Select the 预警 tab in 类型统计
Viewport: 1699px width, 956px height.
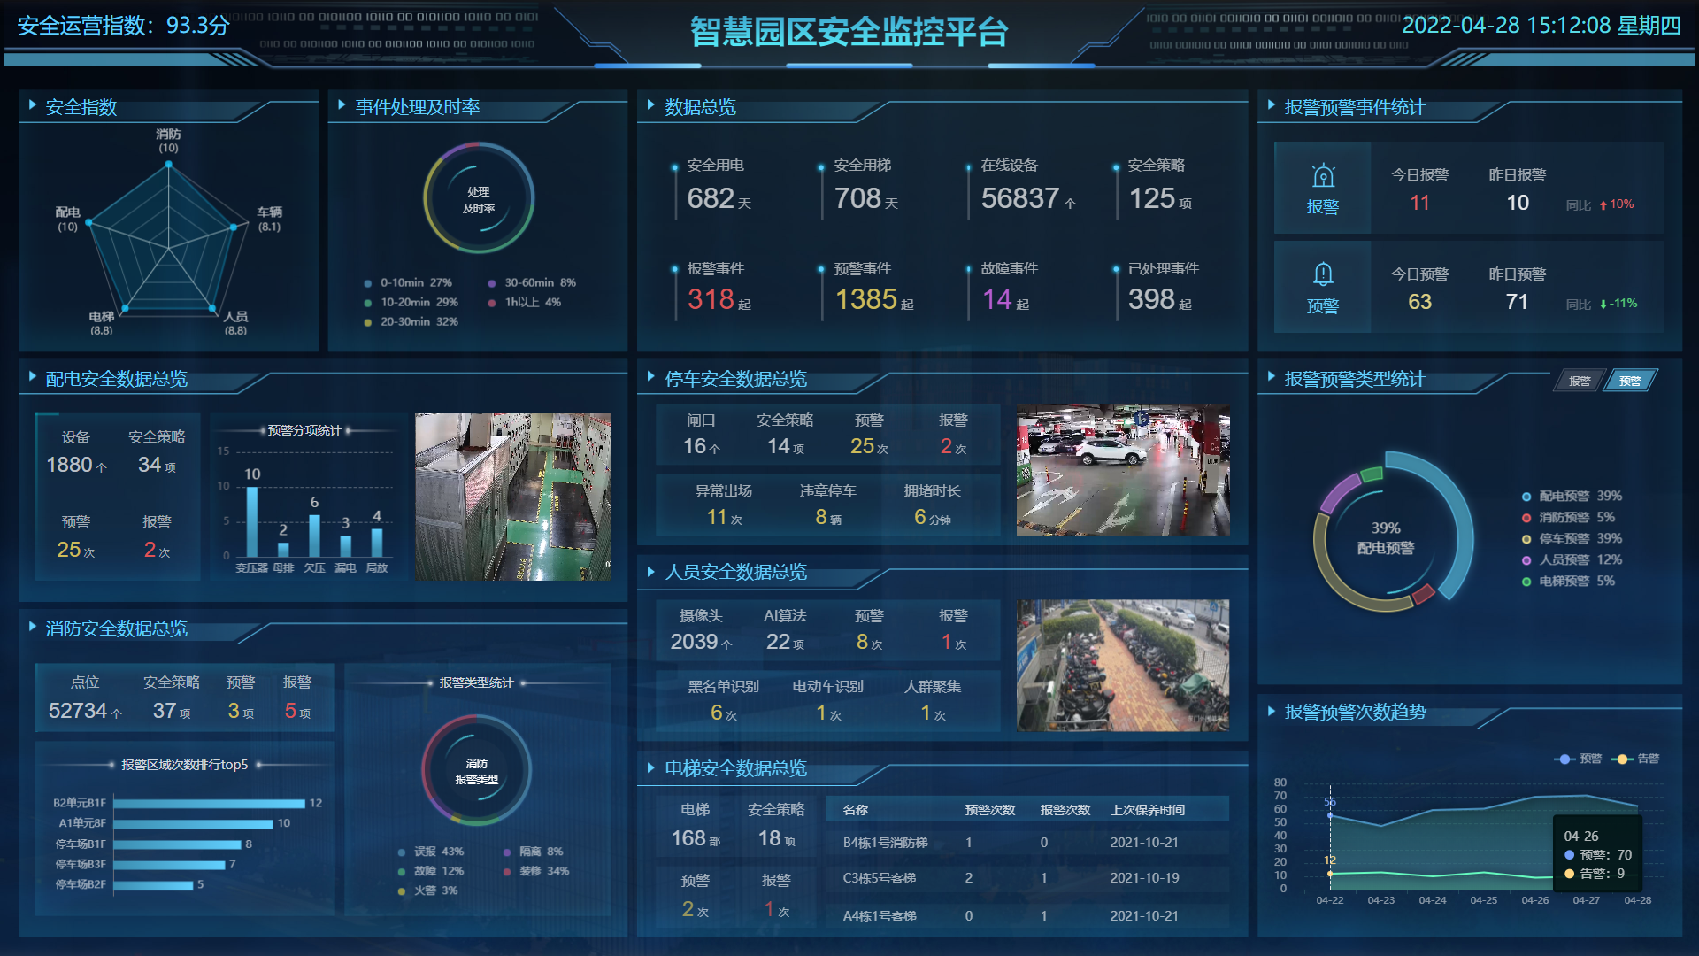tap(1630, 381)
